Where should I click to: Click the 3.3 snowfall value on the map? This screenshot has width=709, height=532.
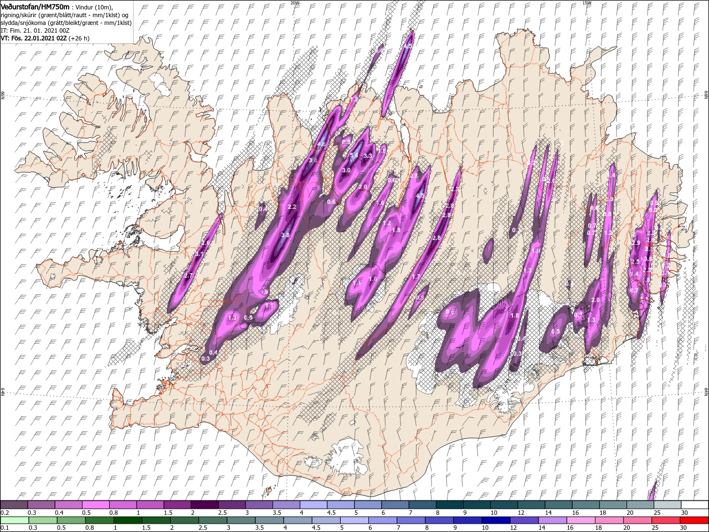pyautogui.click(x=367, y=156)
